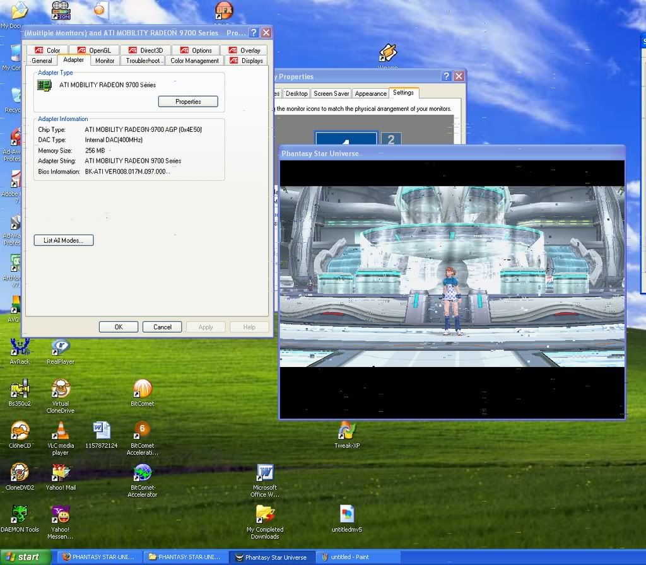This screenshot has height=565, width=646.
Task: Click List All Modes button
Action: tap(64, 240)
